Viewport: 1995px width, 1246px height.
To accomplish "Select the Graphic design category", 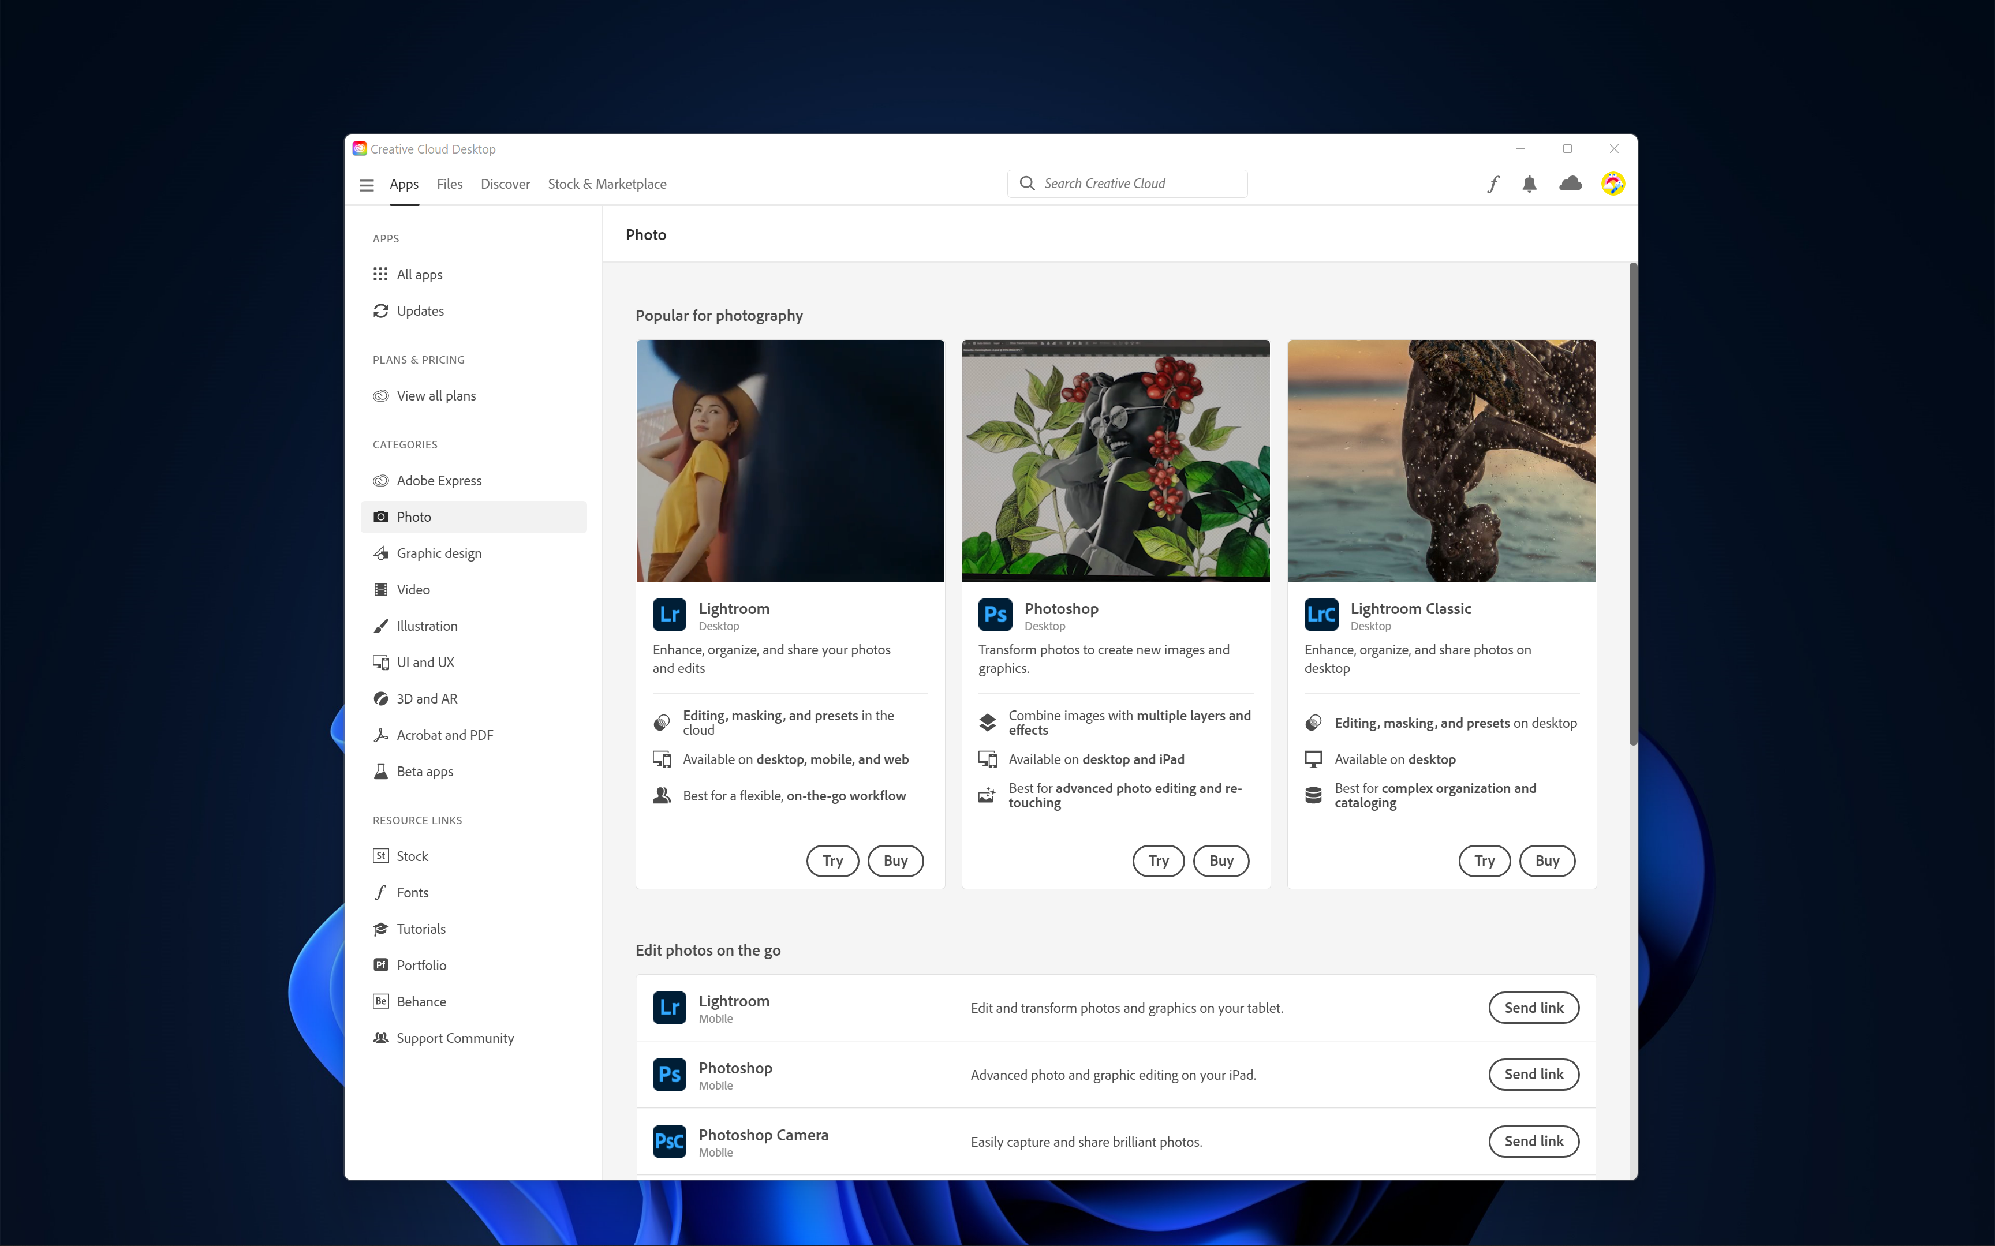I will point(439,553).
